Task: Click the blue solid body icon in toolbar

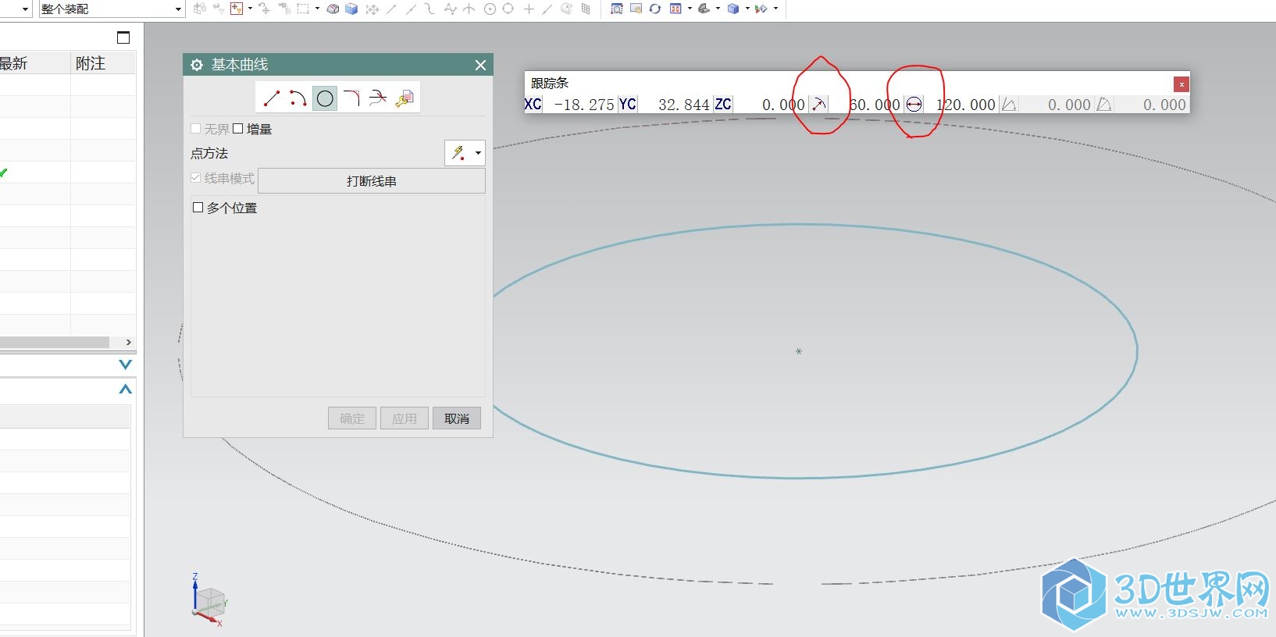Action: coord(351,9)
